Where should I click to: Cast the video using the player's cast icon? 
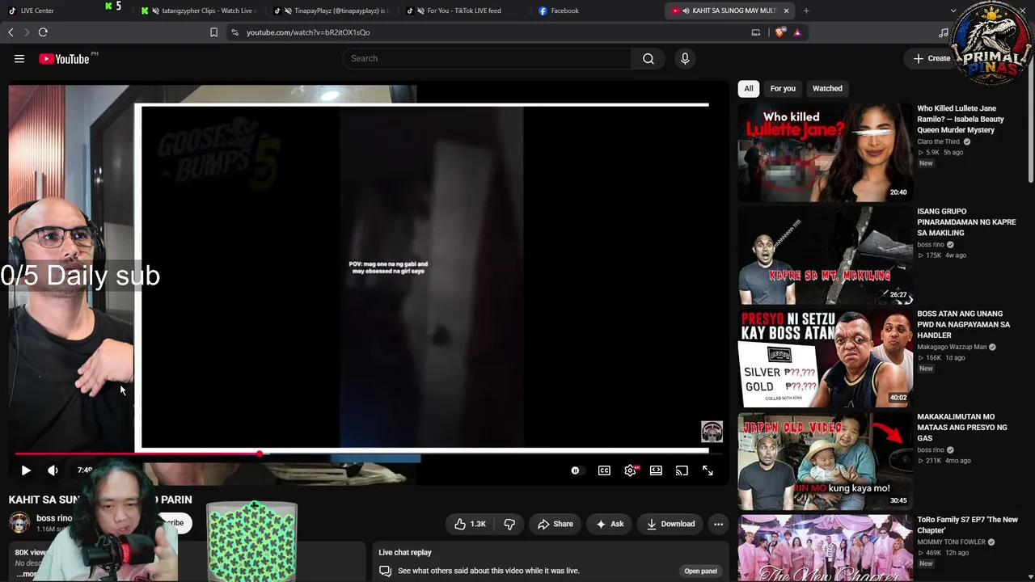682,470
